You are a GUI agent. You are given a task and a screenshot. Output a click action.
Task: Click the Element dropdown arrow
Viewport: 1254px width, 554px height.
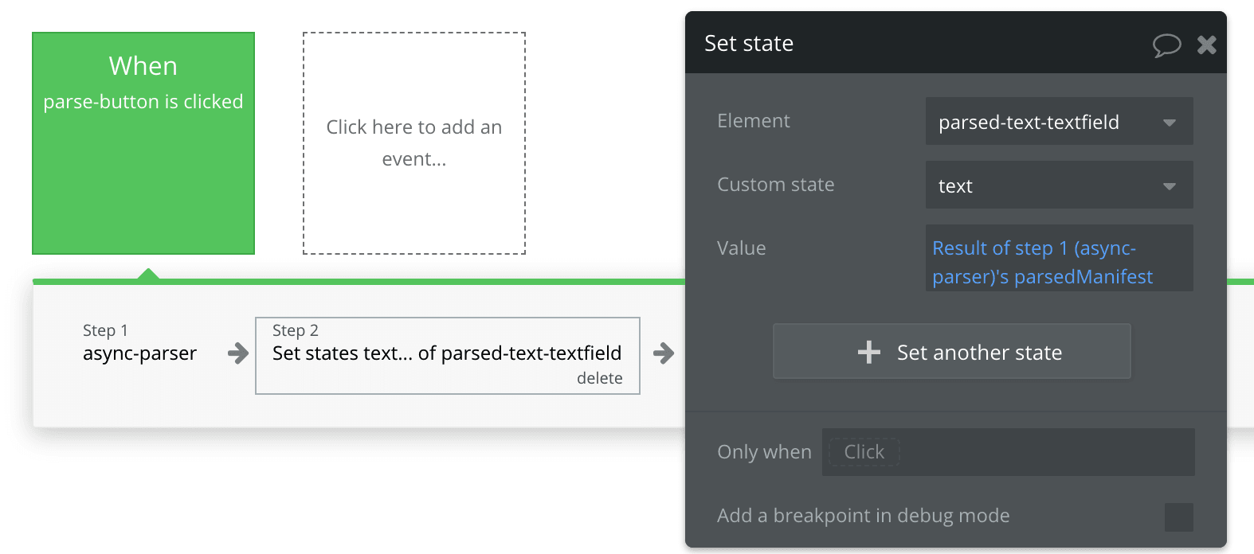point(1170,123)
